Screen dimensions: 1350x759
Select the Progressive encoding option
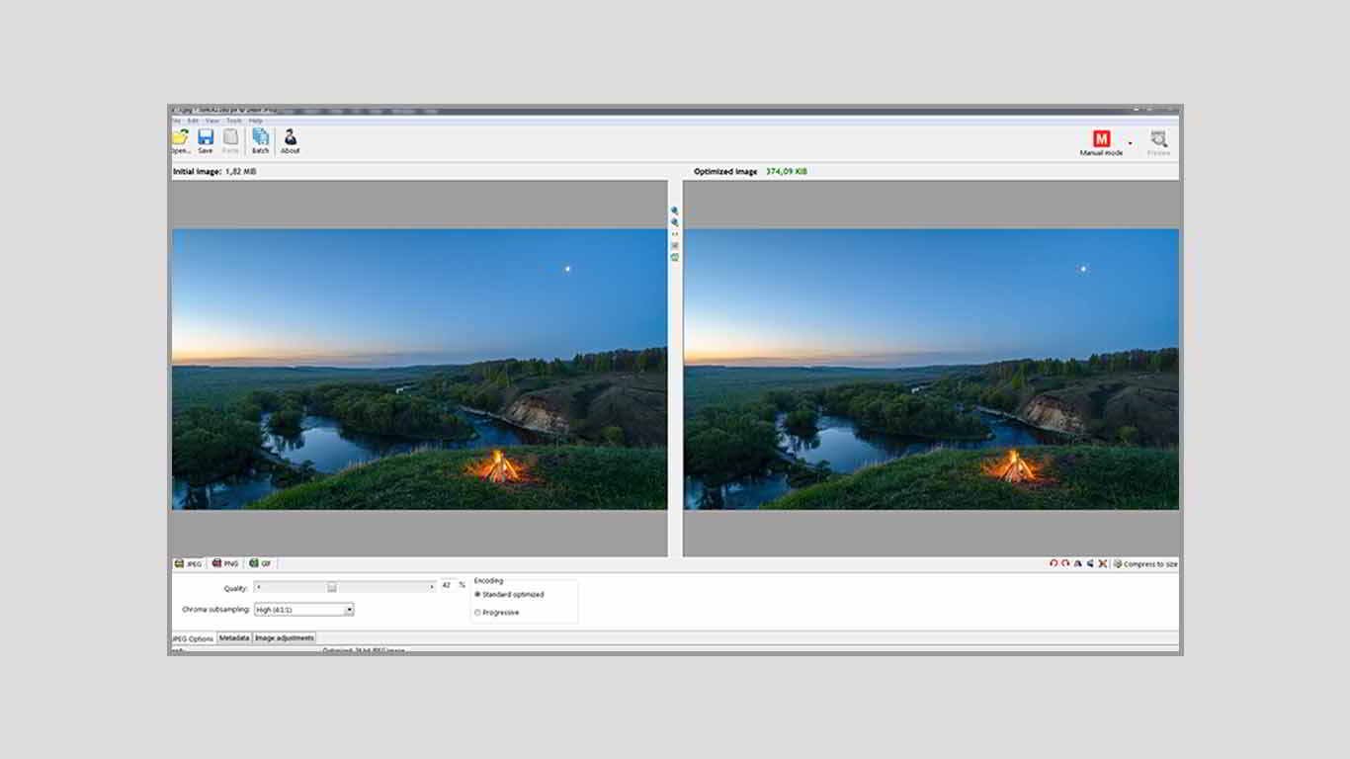coord(497,613)
